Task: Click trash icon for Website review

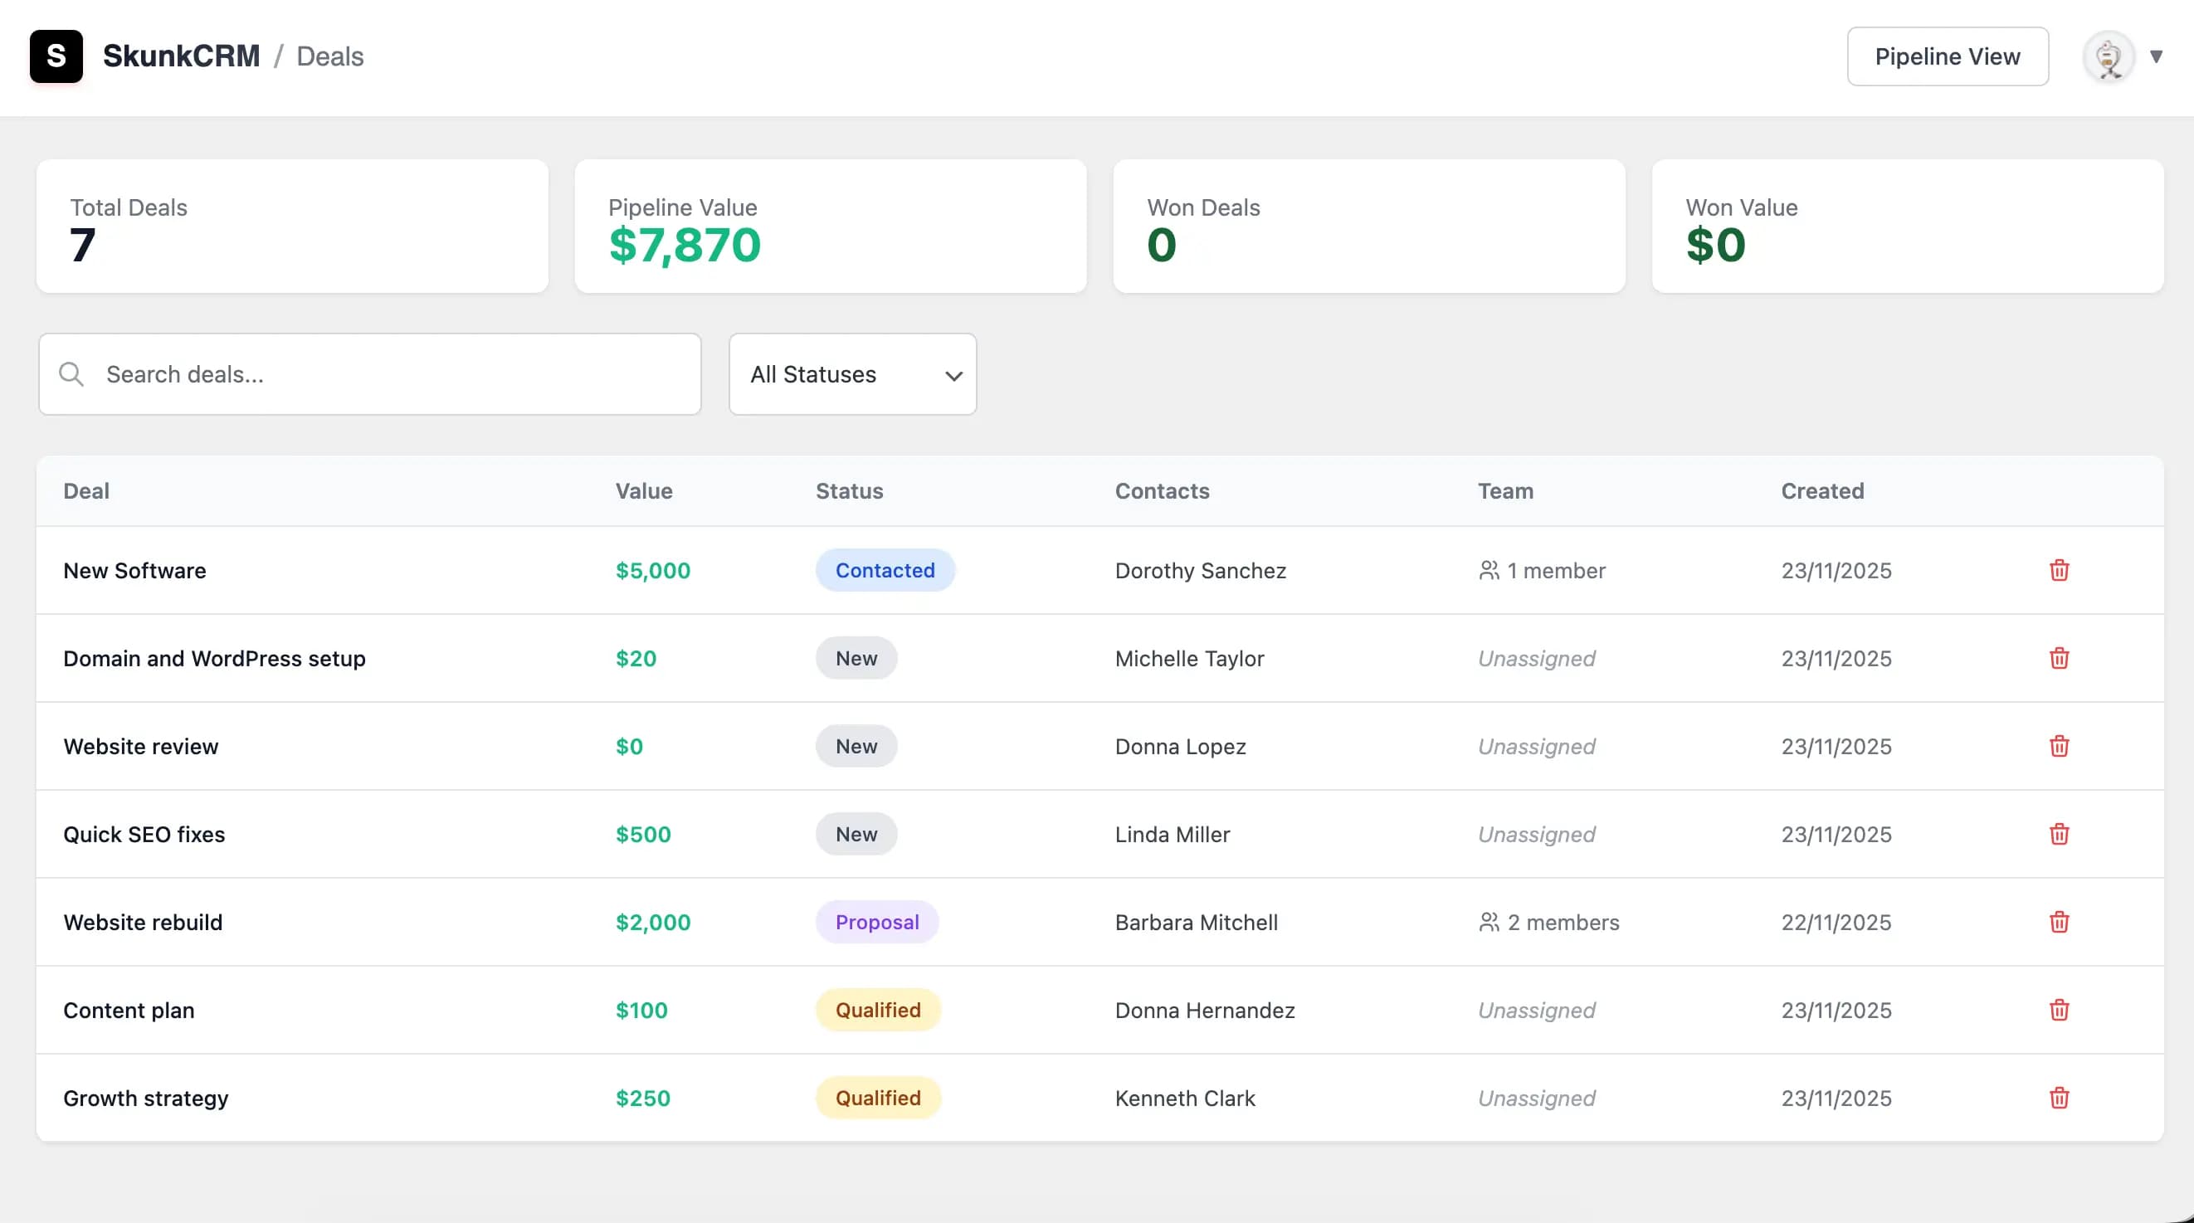Action: (x=2059, y=746)
